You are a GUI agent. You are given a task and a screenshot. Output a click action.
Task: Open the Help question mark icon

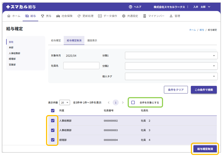tap(130, 7)
